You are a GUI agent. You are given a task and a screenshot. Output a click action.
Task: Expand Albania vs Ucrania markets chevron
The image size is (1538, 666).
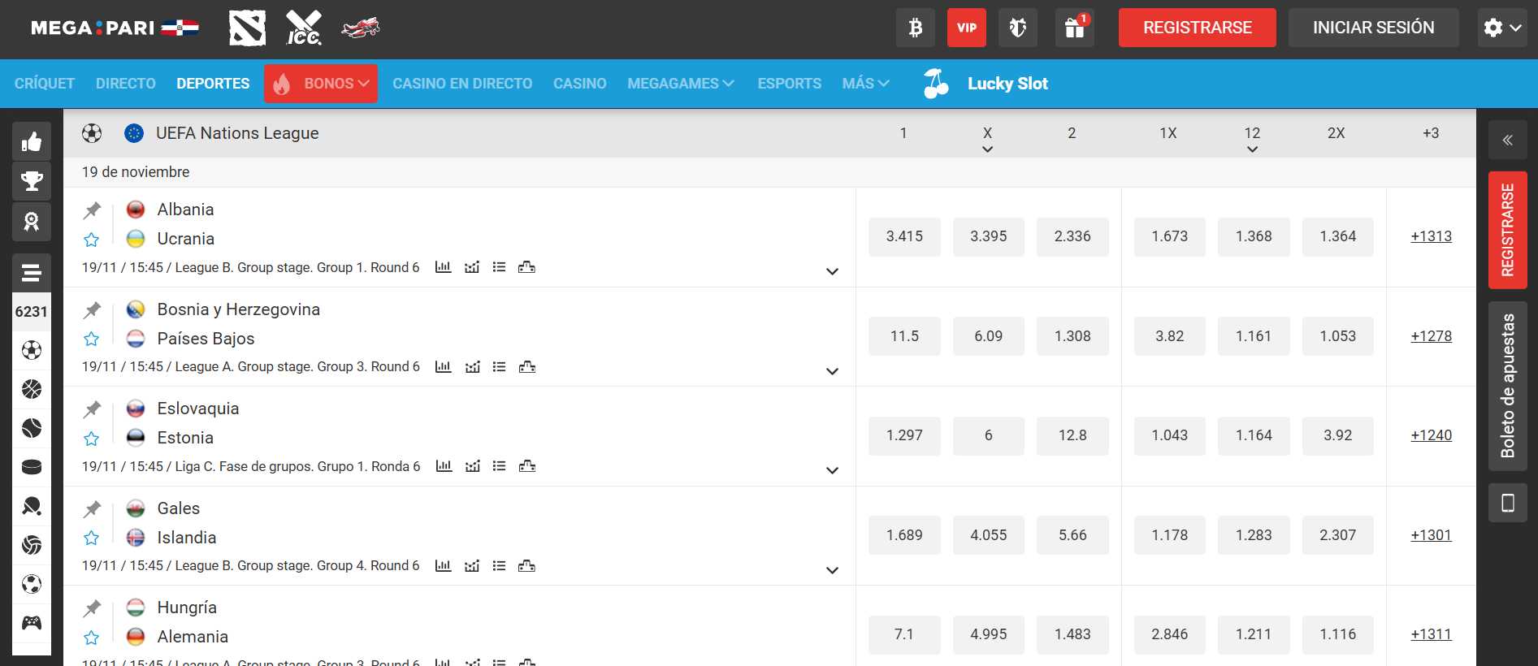tap(832, 272)
